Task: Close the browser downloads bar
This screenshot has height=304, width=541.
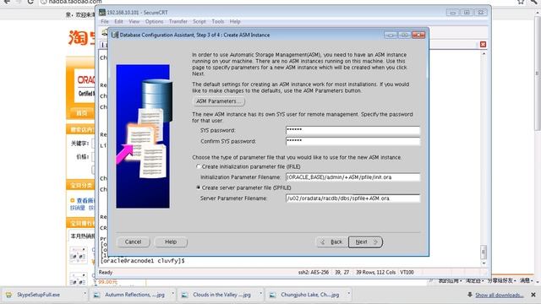Action: (533, 295)
